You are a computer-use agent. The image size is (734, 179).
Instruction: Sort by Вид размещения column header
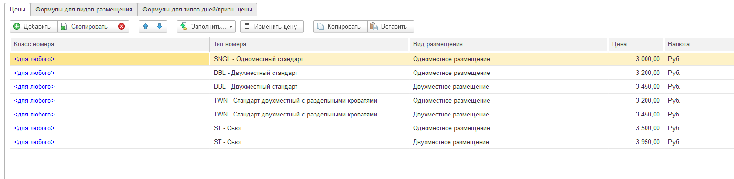tap(508, 44)
